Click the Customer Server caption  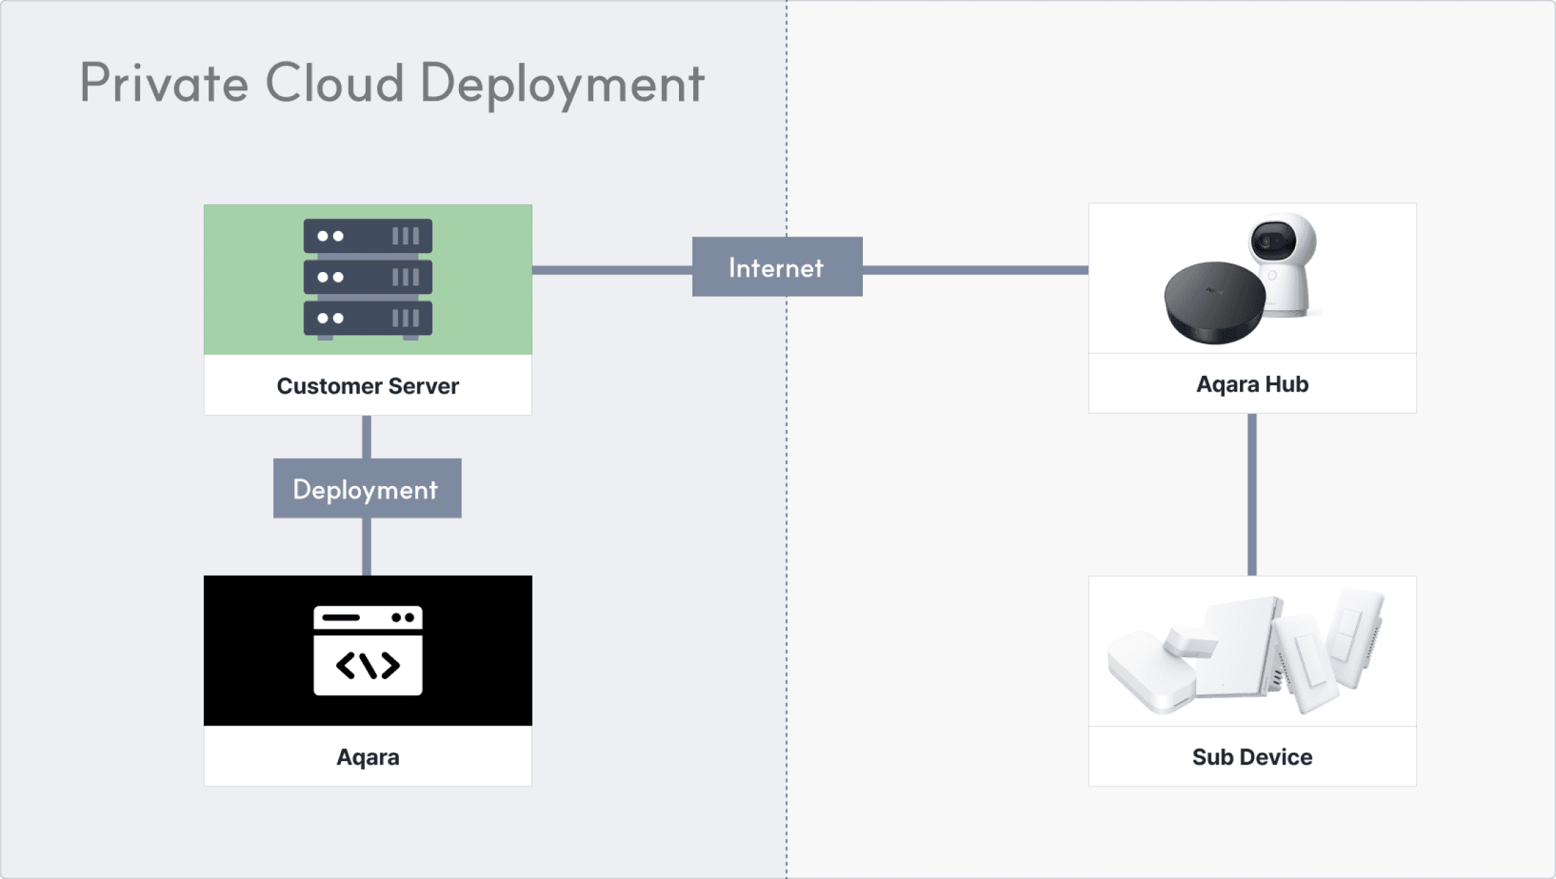(x=368, y=386)
